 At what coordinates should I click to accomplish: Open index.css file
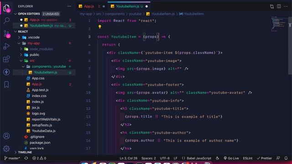point(39,96)
